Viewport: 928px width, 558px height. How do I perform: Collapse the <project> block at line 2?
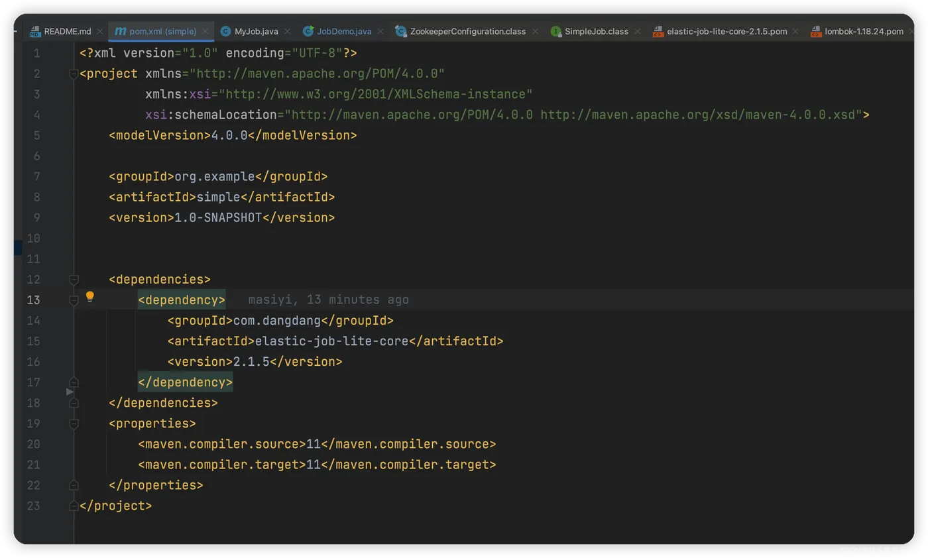[74, 74]
